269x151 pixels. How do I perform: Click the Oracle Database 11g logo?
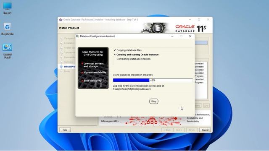point(191,29)
